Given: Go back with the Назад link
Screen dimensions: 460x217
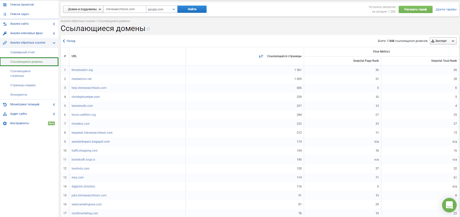Looking at the screenshot, I should (69, 41).
